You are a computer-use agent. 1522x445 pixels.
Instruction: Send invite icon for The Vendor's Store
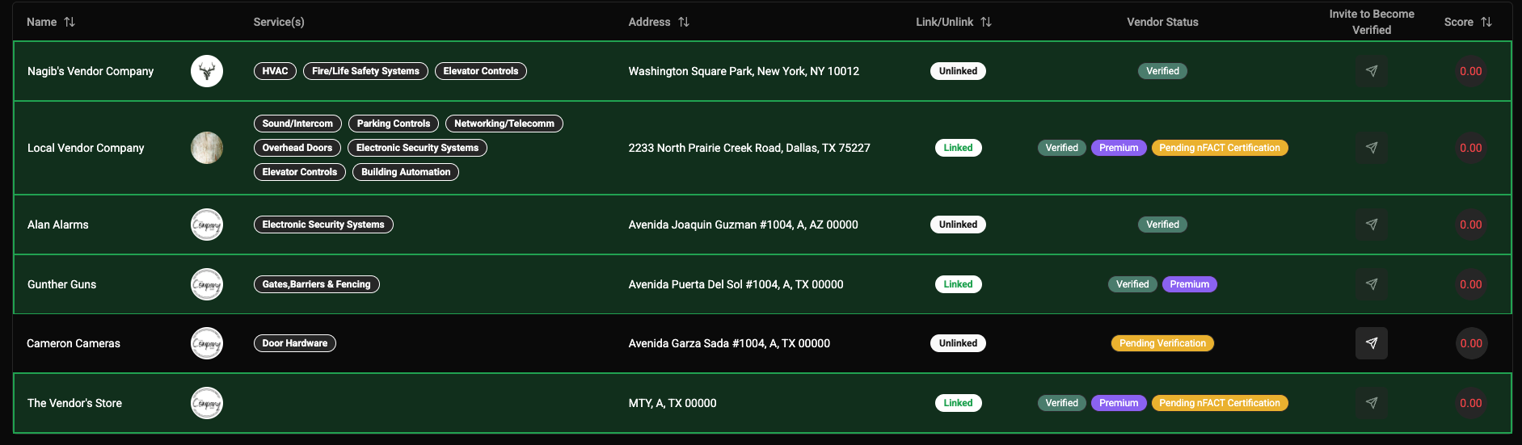point(1372,403)
